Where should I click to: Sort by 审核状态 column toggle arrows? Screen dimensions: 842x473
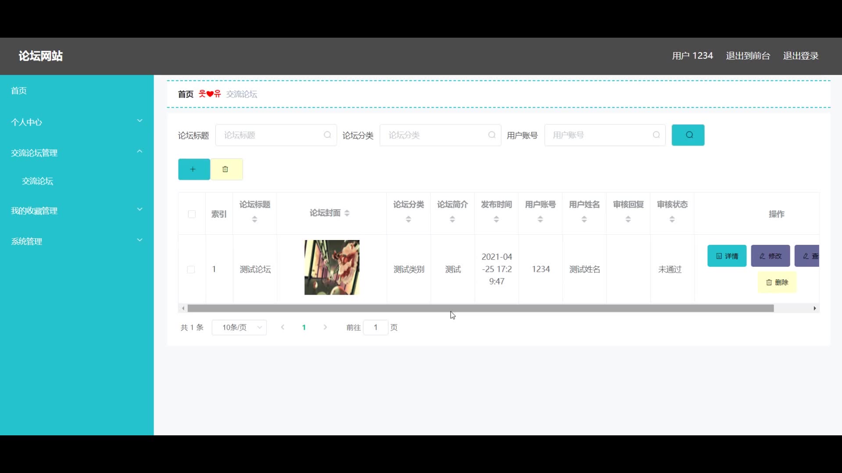pos(672,219)
